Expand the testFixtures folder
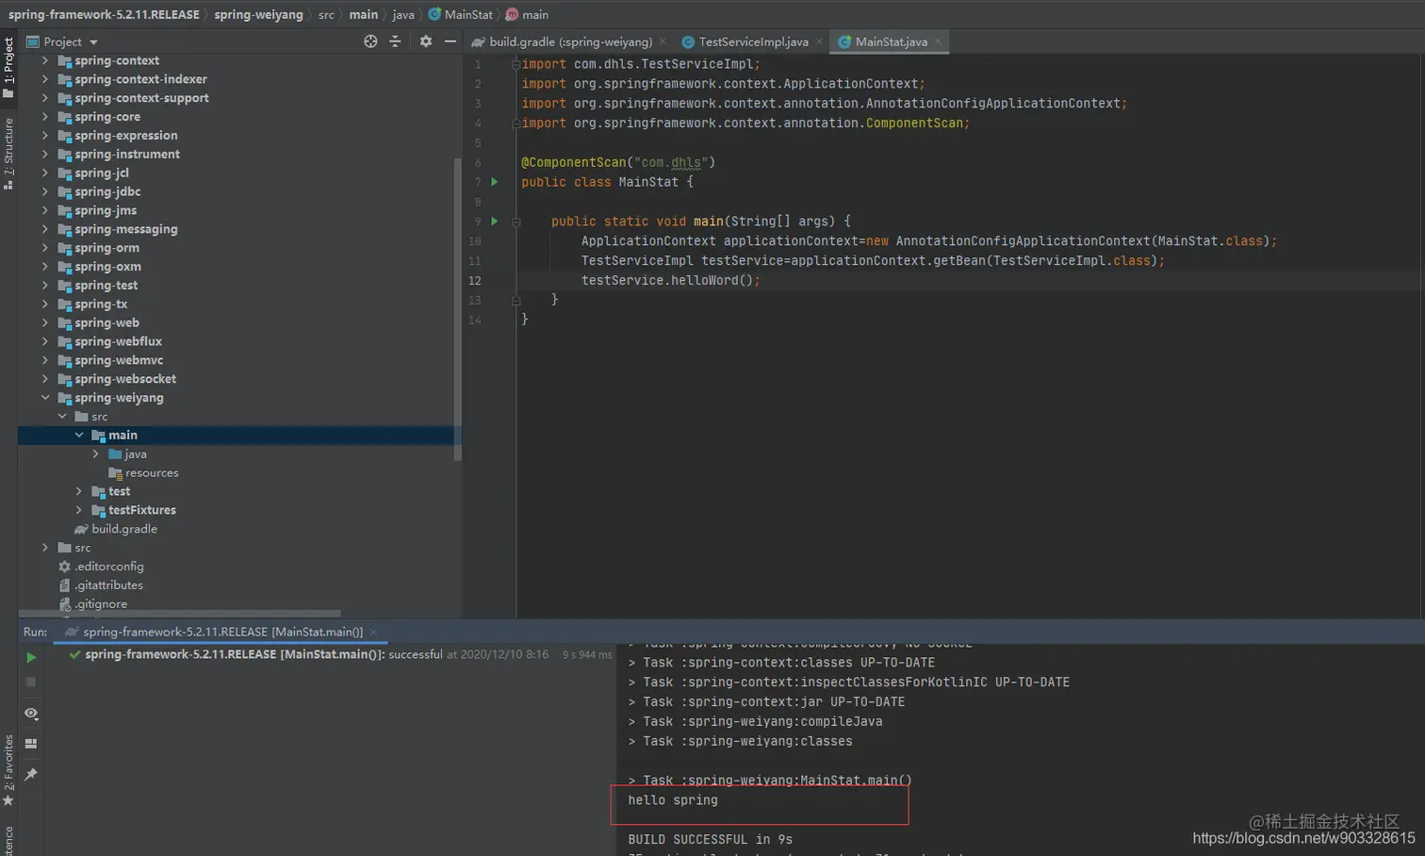The width and height of the screenshot is (1425, 856). 79,510
